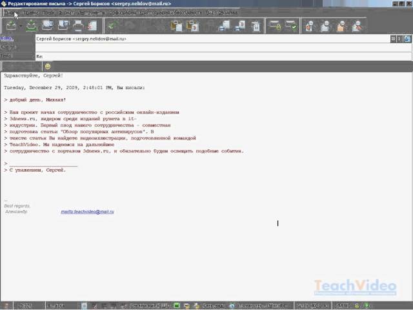Click the Кому recipient label link
The height and width of the screenshot is (310, 413).
click(6, 38)
